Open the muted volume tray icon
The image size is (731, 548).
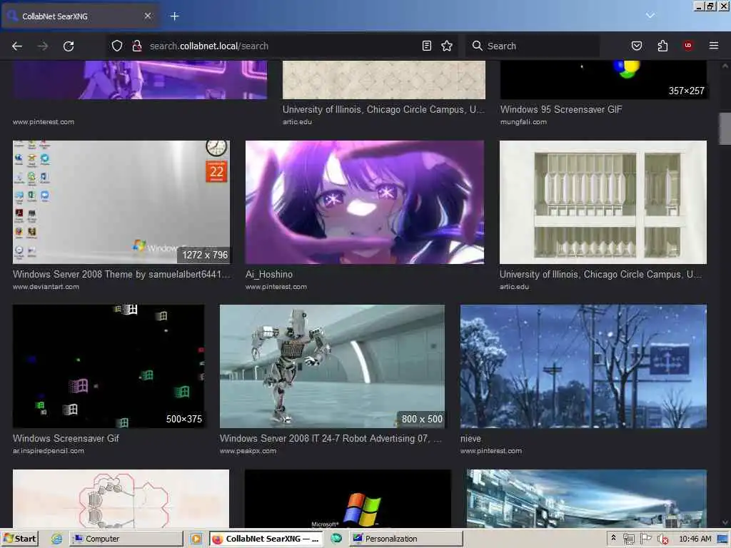pos(663,539)
